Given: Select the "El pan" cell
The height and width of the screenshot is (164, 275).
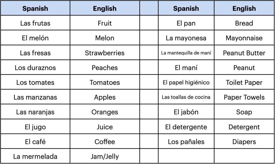Looking at the screenshot, I should 186,23.
